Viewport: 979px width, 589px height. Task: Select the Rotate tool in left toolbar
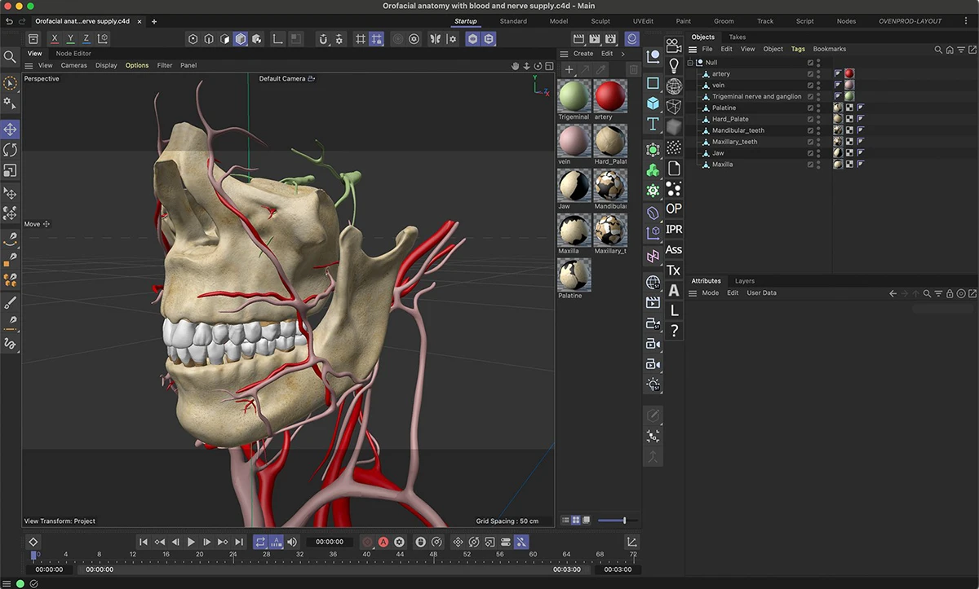[10, 150]
